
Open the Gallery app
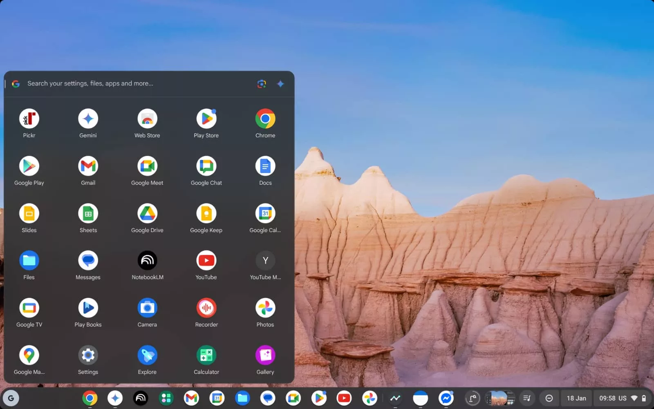265,355
